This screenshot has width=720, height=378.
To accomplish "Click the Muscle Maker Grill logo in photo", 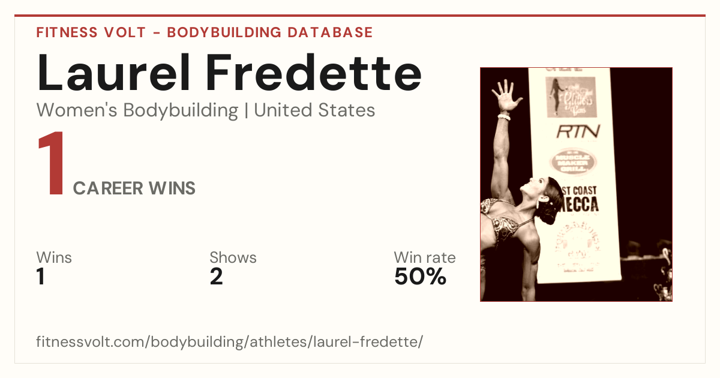I will [574, 162].
